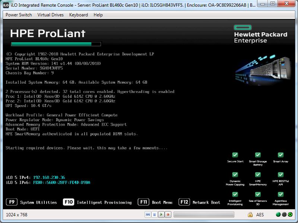The height and width of the screenshot is (223, 298).
Task: Click the Smart Storage Battery checkmark icon
Action: click(x=258, y=155)
